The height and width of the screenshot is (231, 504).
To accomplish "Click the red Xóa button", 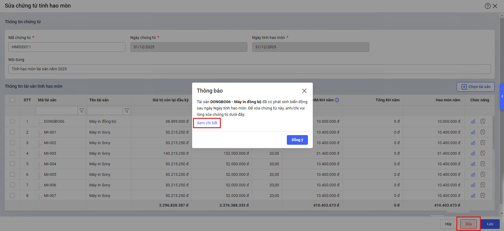I will 468,224.
